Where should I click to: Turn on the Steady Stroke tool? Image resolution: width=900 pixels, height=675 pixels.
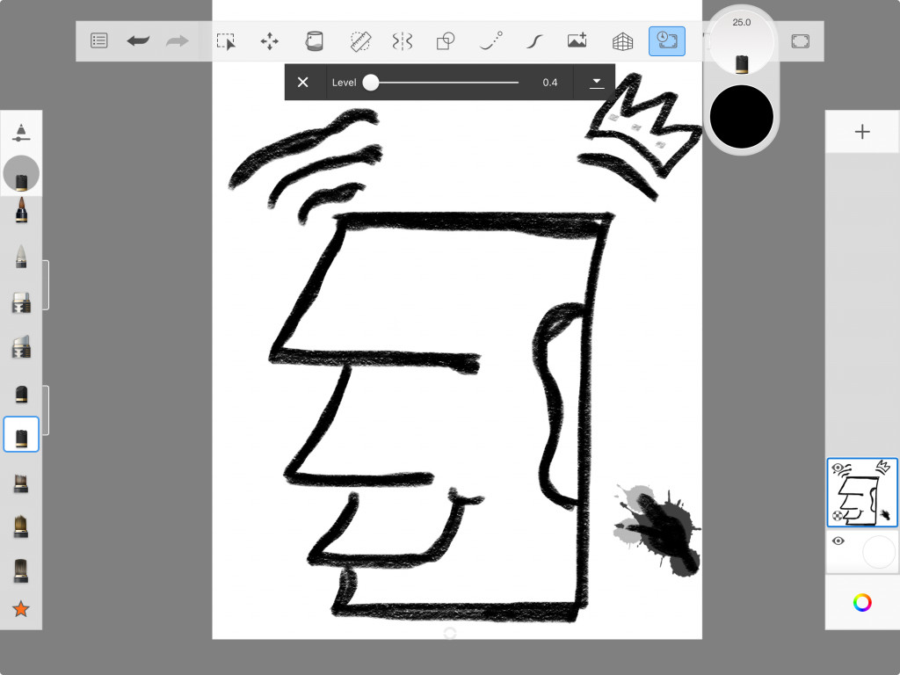[x=533, y=41]
